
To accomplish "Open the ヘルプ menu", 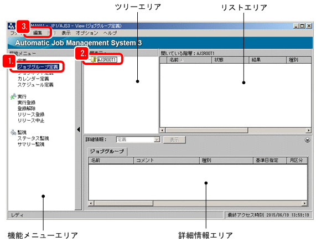I will pyautogui.click(x=110, y=33).
